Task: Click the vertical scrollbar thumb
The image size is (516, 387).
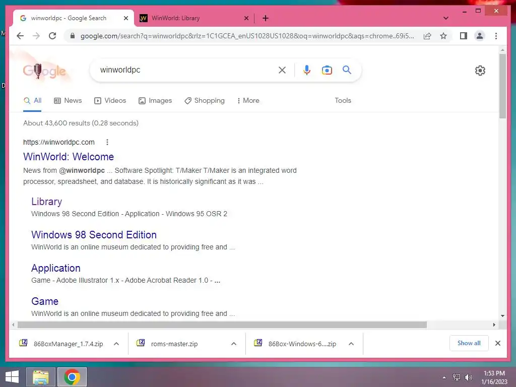Action: click(502, 86)
